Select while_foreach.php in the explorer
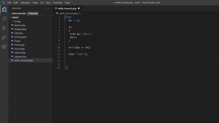219x123 pixels. (24, 60)
